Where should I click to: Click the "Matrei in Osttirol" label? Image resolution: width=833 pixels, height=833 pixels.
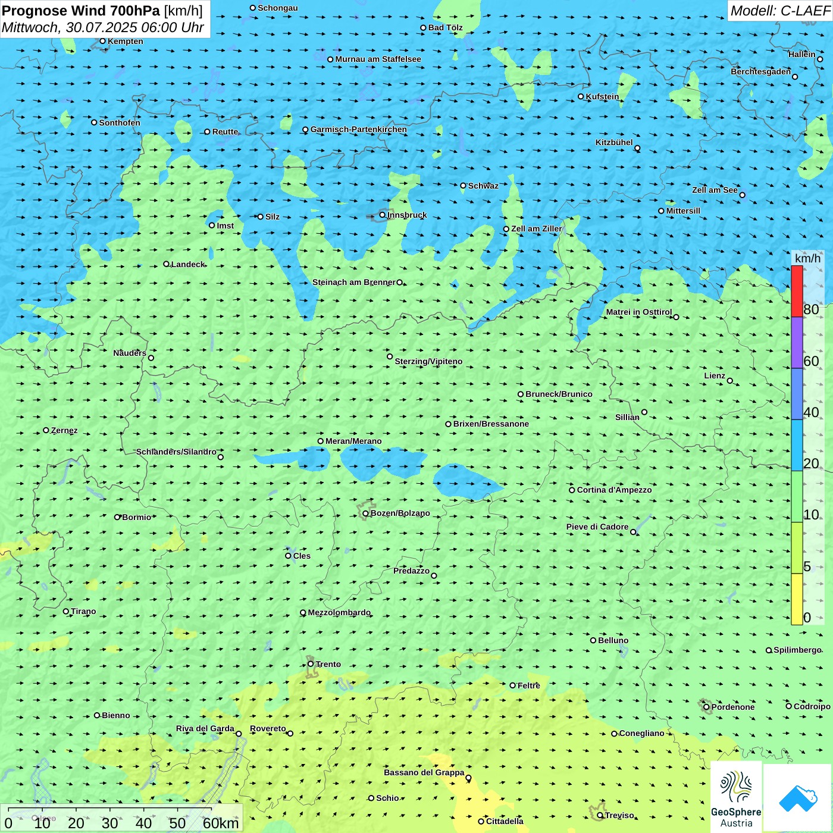[639, 312]
